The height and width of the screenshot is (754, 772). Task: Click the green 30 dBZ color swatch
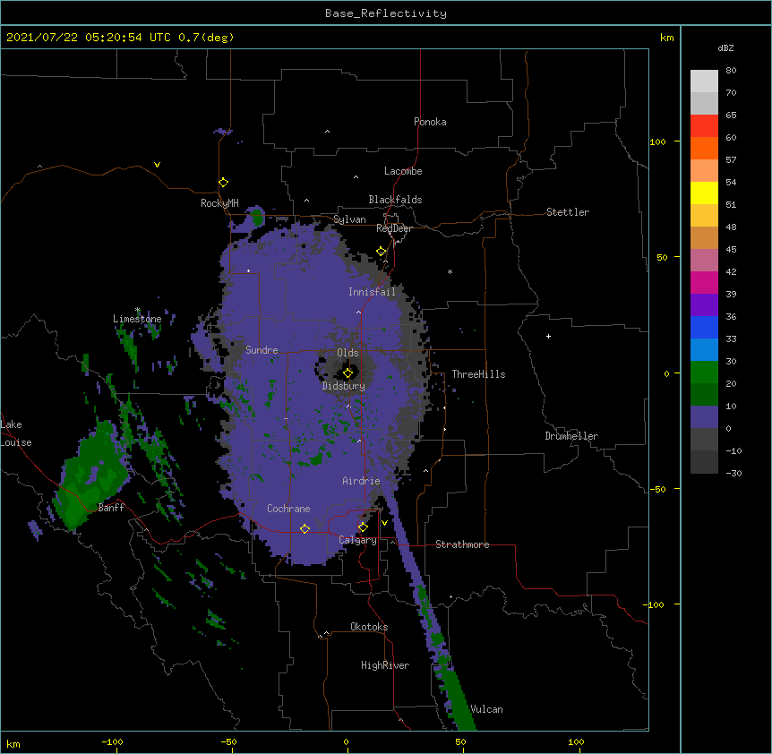pos(704,373)
